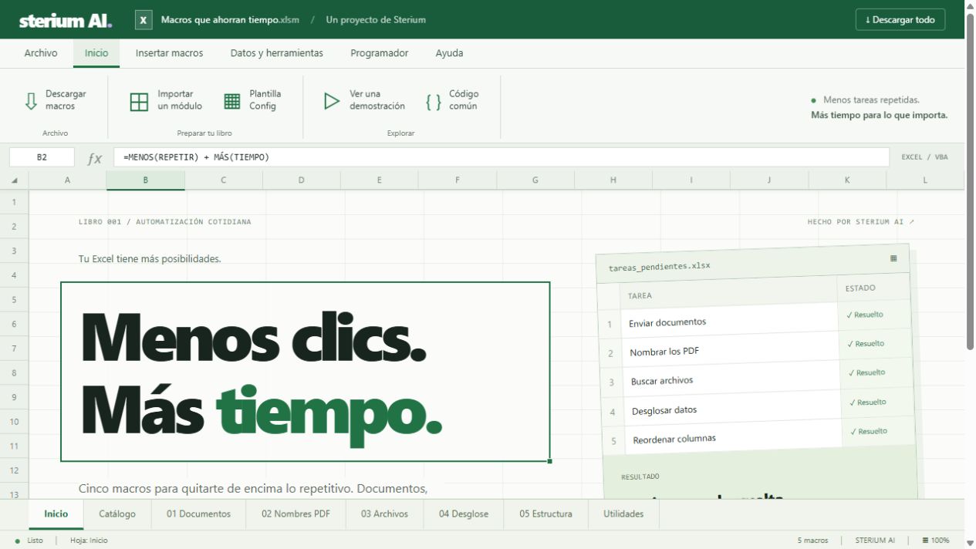976x549 pixels.
Task: Click the Excel X file icon in header
Action: pyautogui.click(x=144, y=20)
